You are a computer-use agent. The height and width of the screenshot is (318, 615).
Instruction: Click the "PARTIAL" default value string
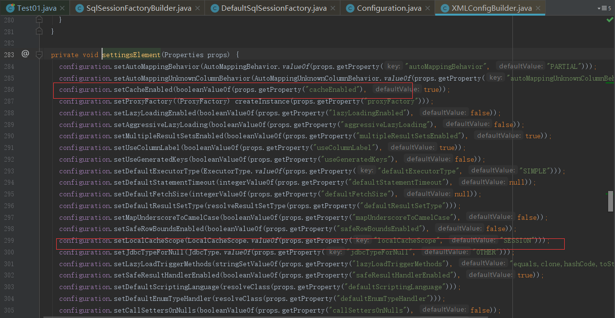click(564, 66)
